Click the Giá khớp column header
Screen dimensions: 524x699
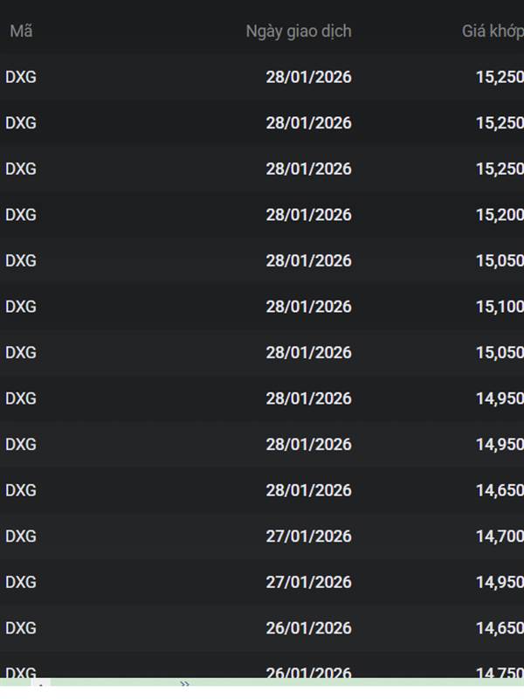(x=492, y=31)
